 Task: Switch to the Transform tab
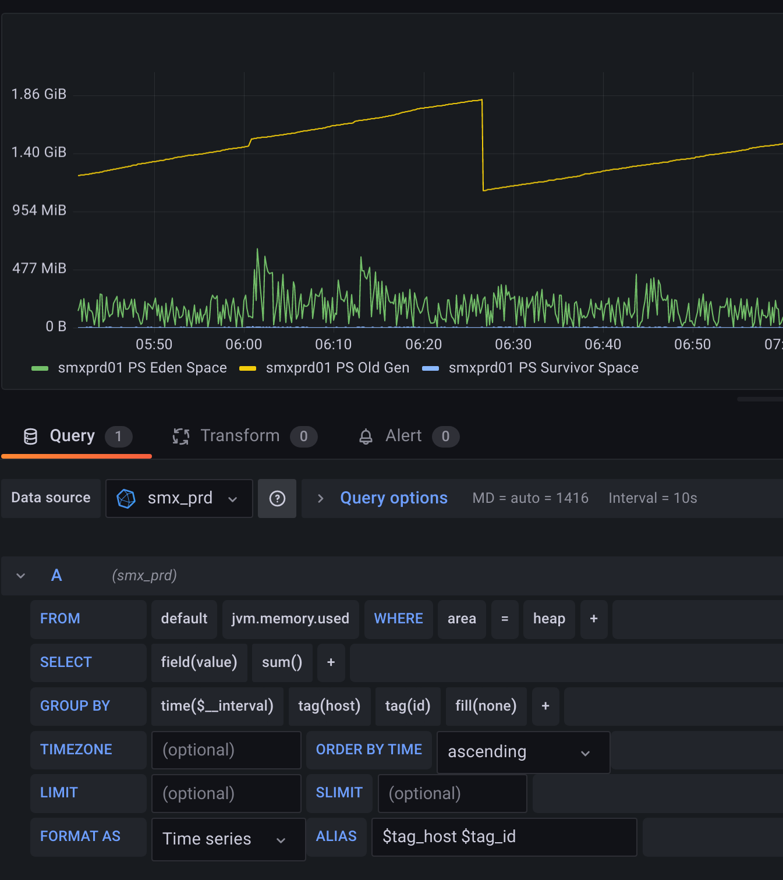tap(245, 436)
